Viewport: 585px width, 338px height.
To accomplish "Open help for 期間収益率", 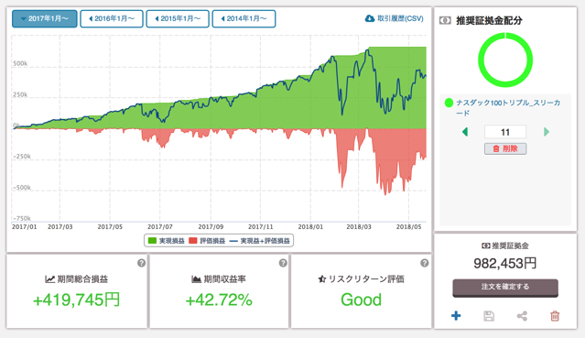I will pyautogui.click(x=283, y=263).
